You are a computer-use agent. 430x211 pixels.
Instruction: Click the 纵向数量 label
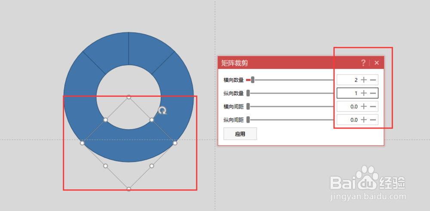(x=233, y=93)
